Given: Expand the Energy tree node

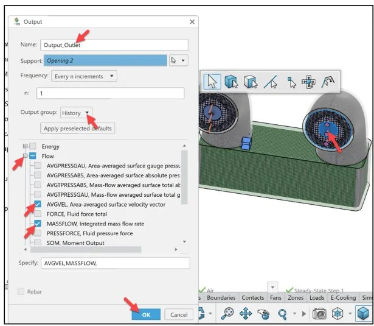Looking at the screenshot, I should (x=25, y=146).
